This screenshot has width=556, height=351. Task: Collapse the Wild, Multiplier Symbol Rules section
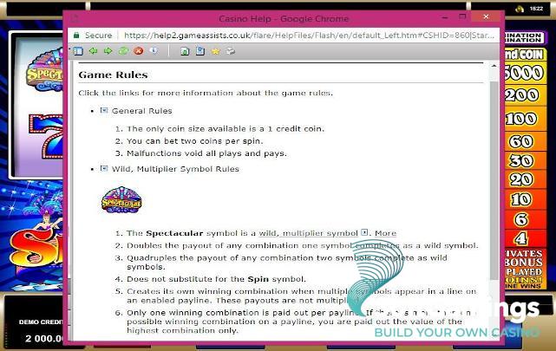click(104, 169)
